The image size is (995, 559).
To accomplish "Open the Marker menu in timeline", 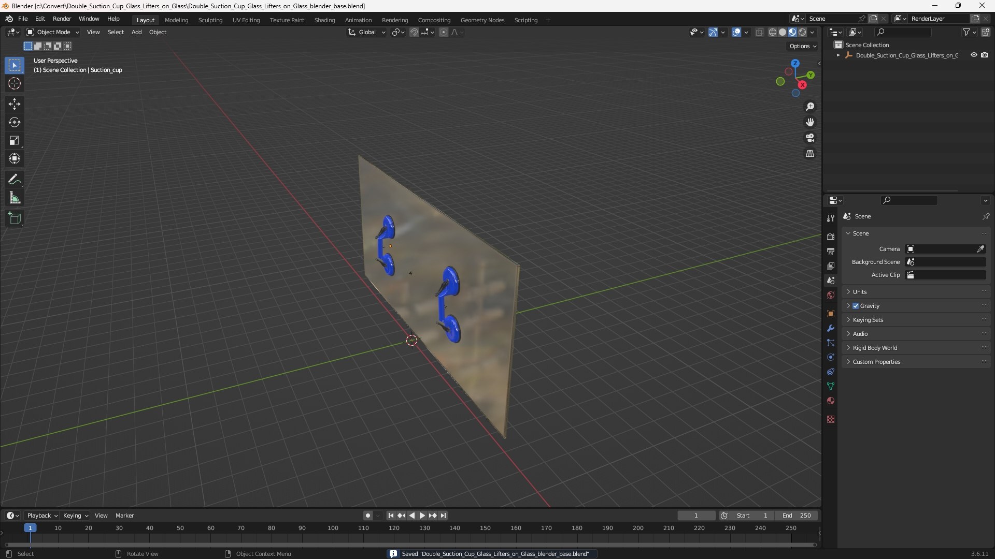I will click(x=124, y=516).
